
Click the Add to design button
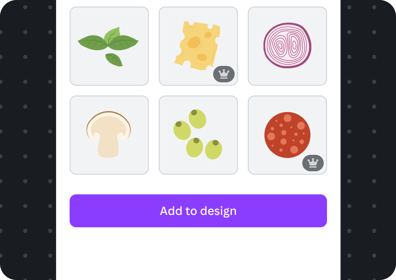tap(198, 211)
